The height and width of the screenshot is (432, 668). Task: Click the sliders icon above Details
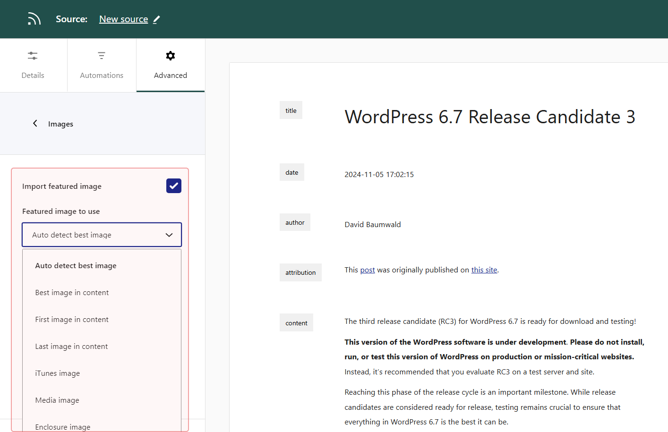coord(33,55)
